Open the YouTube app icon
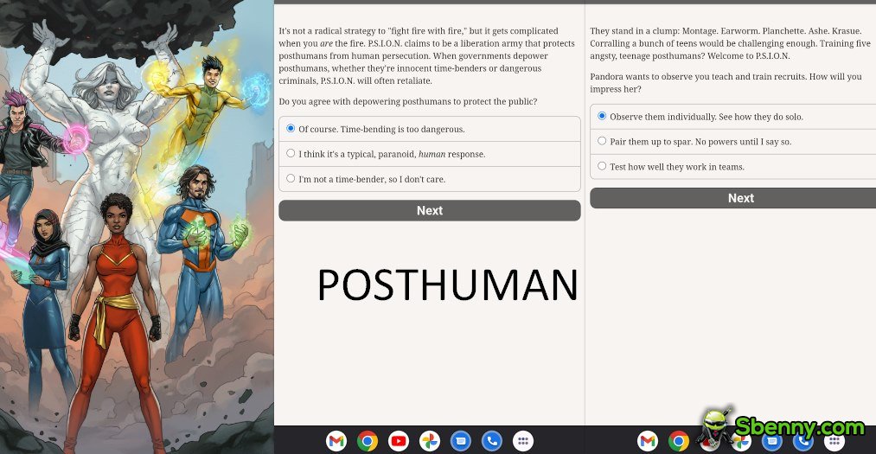The width and height of the screenshot is (876, 454). pyautogui.click(x=399, y=441)
